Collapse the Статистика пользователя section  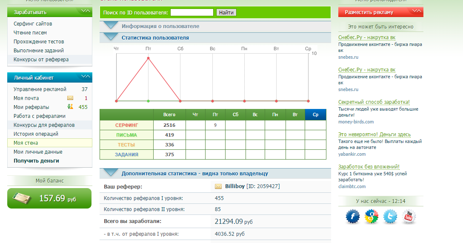[111, 37]
